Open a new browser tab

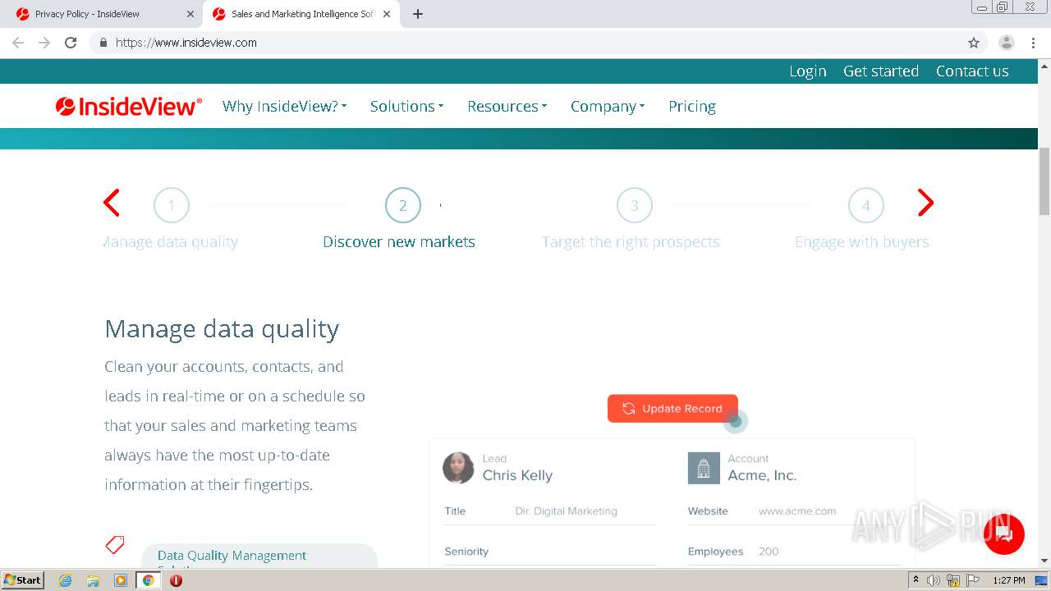coord(418,14)
